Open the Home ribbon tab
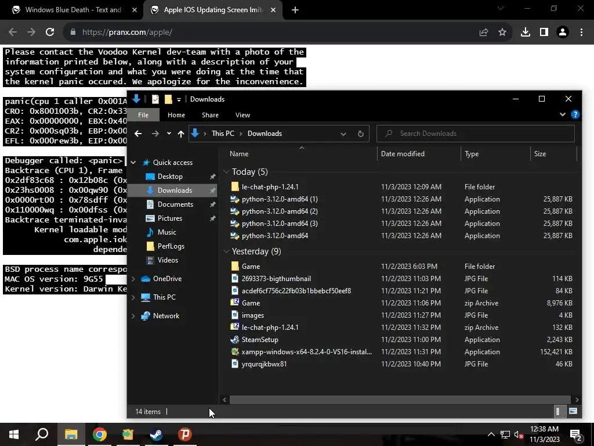This screenshot has height=446, width=594. click(x=176, y=115)
